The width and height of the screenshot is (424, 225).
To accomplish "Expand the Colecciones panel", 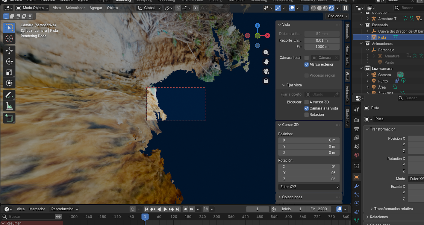I will click(292, 197).
